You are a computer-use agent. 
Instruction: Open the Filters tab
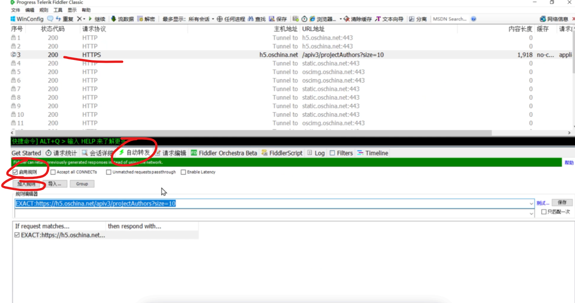(341, 153)
